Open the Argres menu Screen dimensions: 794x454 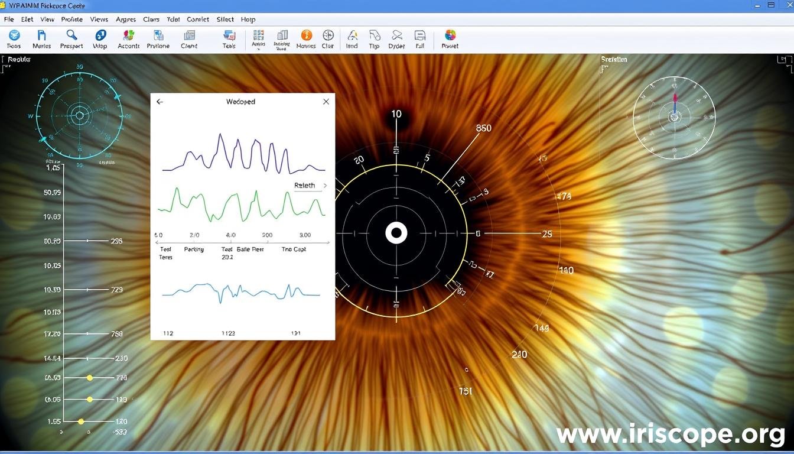pos(126,20)
